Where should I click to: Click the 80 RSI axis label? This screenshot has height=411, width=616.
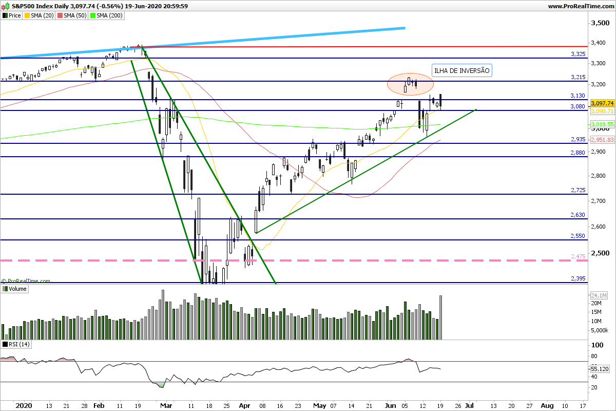[595, 356]
